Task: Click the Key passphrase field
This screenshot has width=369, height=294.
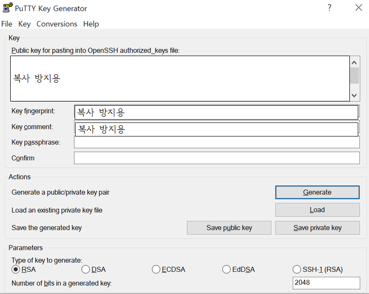Action: coord(217,142)
